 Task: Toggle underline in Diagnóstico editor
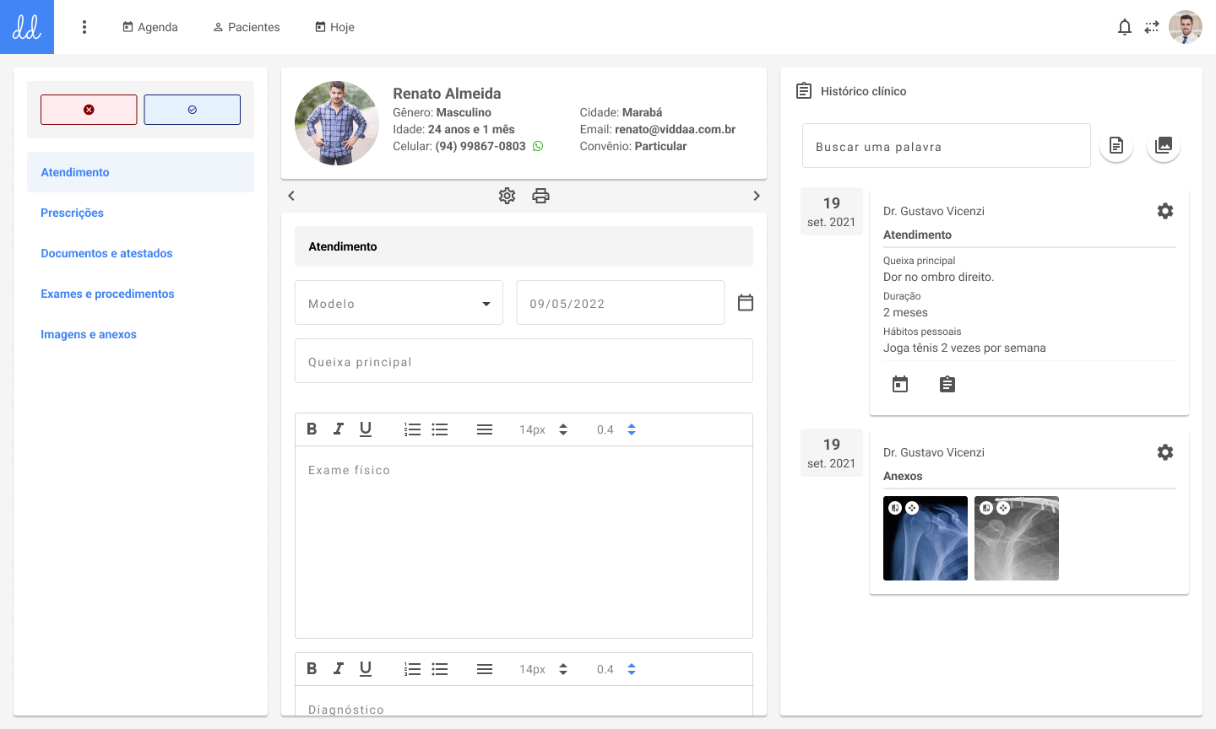tap(365, 669)
